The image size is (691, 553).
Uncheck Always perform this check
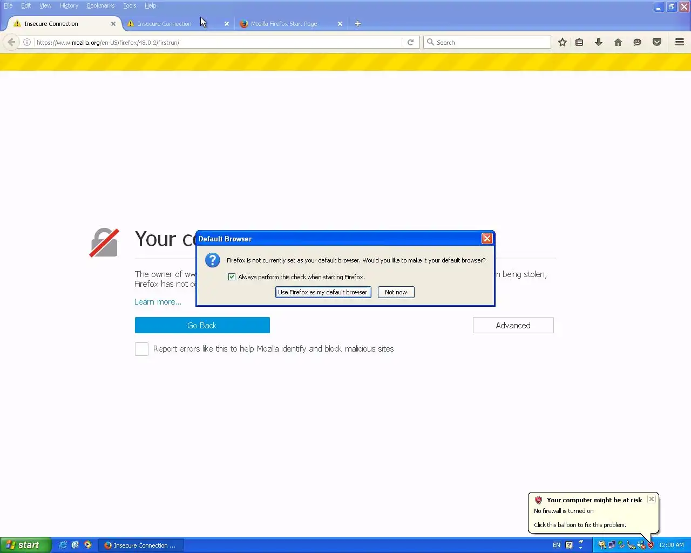(x=232, y=276)
